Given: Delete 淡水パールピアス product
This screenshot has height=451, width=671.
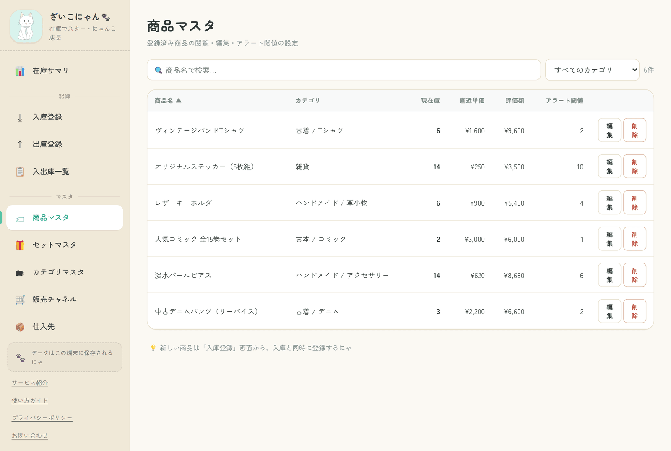Looking at the screenshot, I should coord(635,275).
